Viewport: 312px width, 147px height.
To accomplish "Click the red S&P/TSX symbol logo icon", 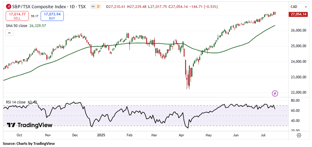I will tap(8, 7).
